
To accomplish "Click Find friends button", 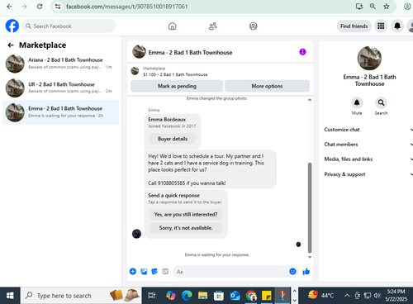I will [354, 26].
